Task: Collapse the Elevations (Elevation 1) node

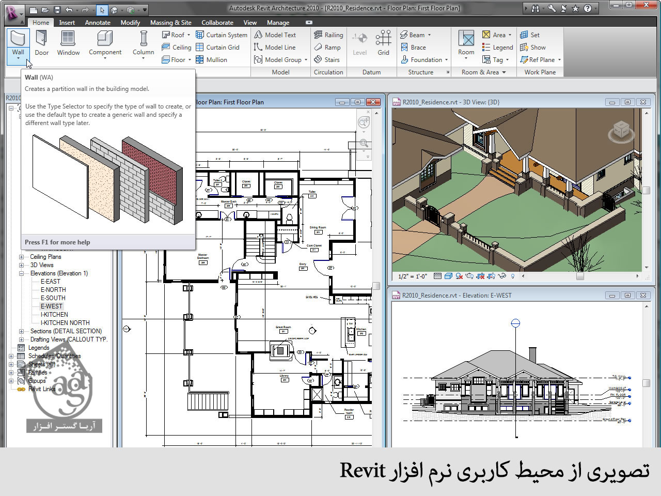Action: [21, 273]
